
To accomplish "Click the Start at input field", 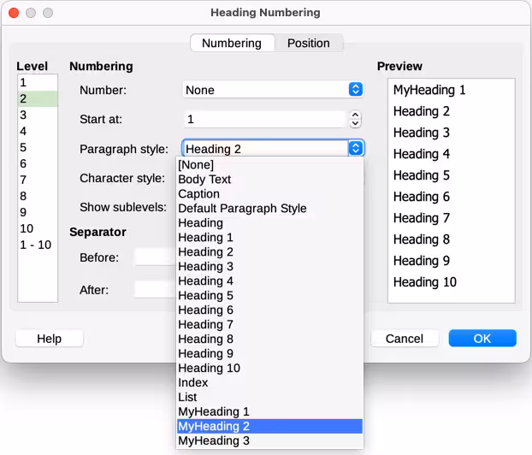I will [x=265, y=119].
